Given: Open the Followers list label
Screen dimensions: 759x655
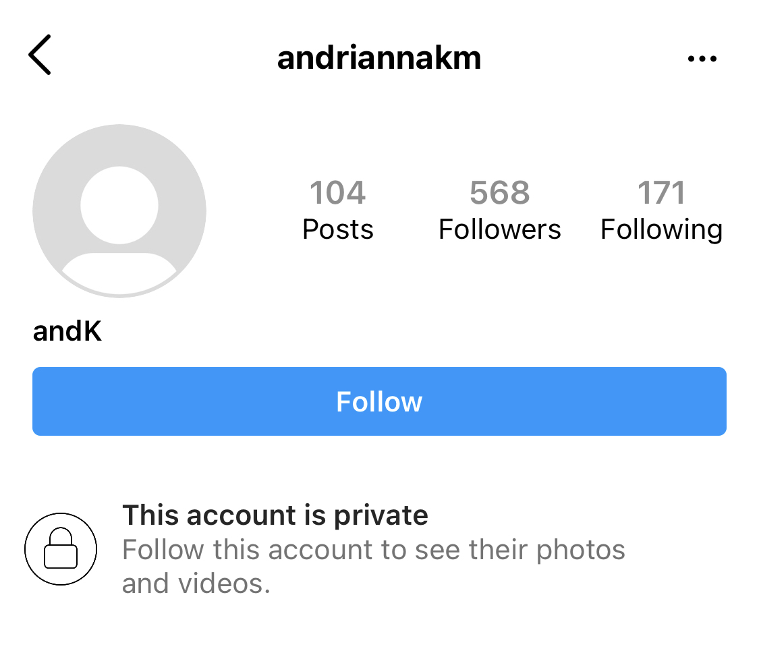Looking at the screenshot, I should [x=499, y=230].
